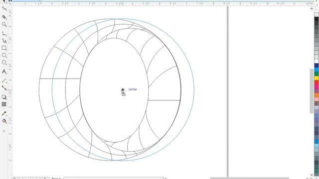The height and width of the screenshot is (179, 319).
Task: Select the Drop Shadow tool
Action: tap(4, 97)
